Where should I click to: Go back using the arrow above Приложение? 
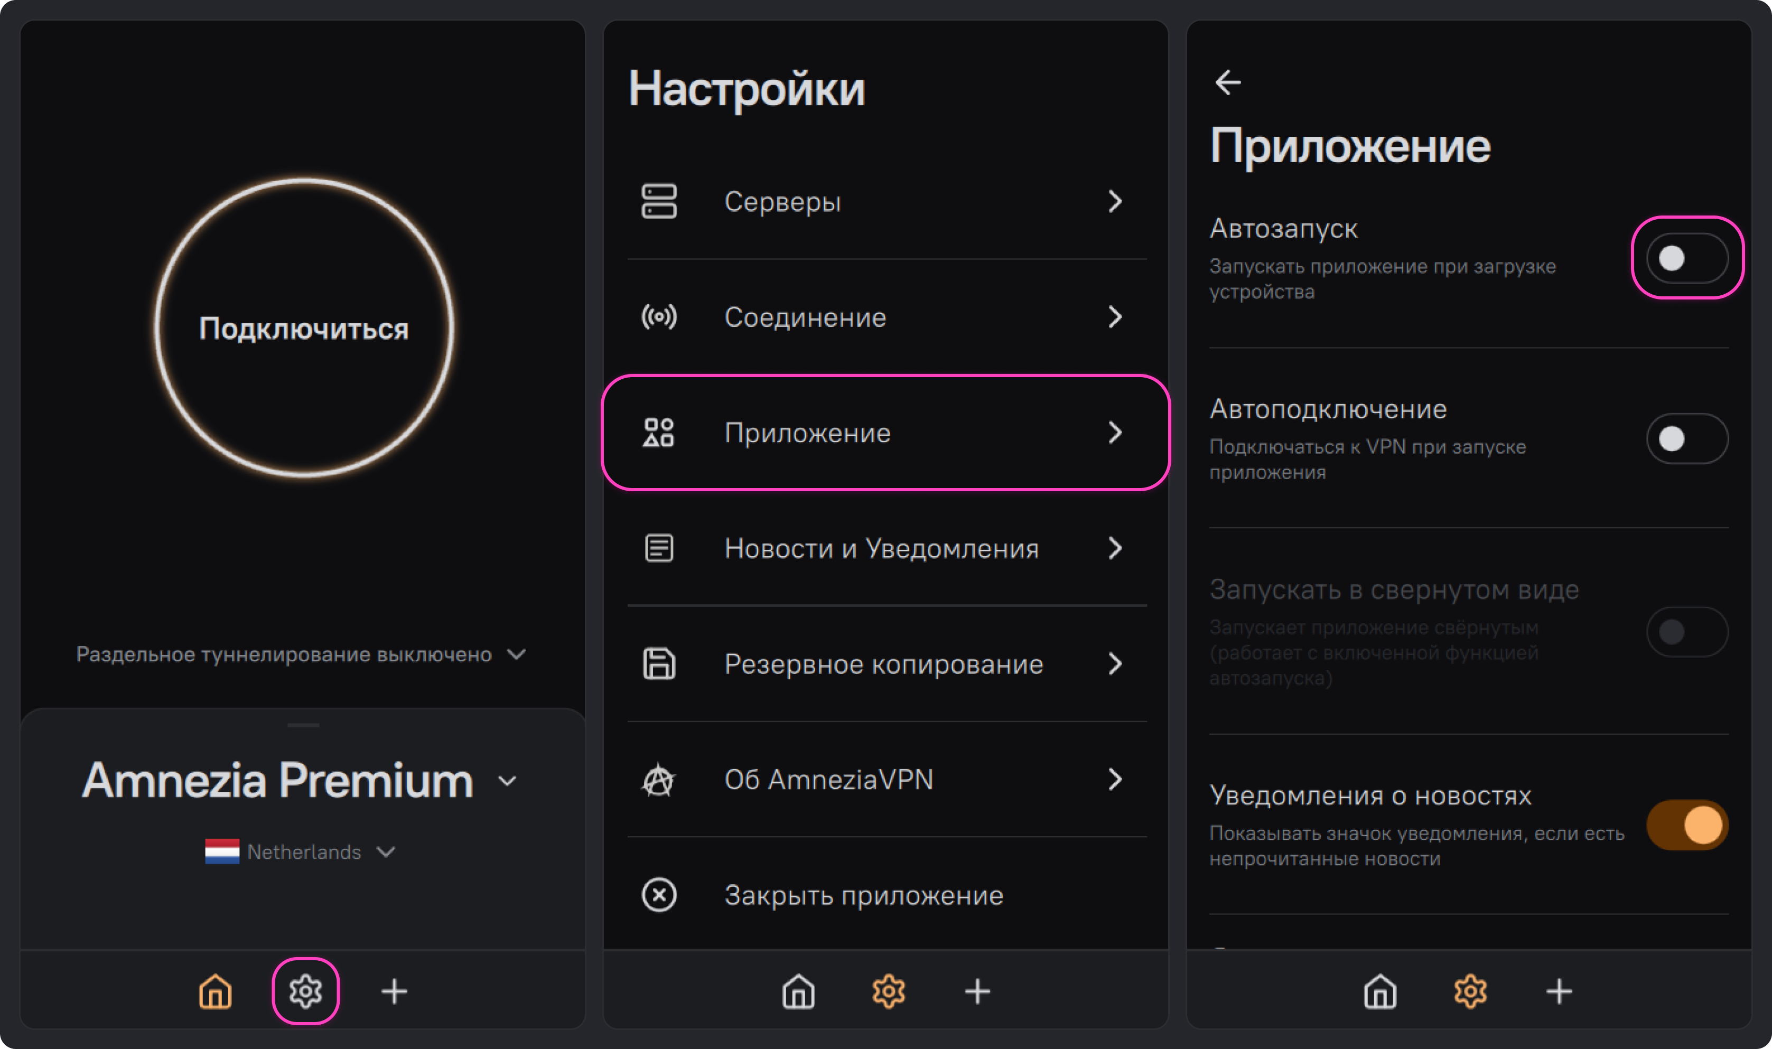coord(1228,82)
